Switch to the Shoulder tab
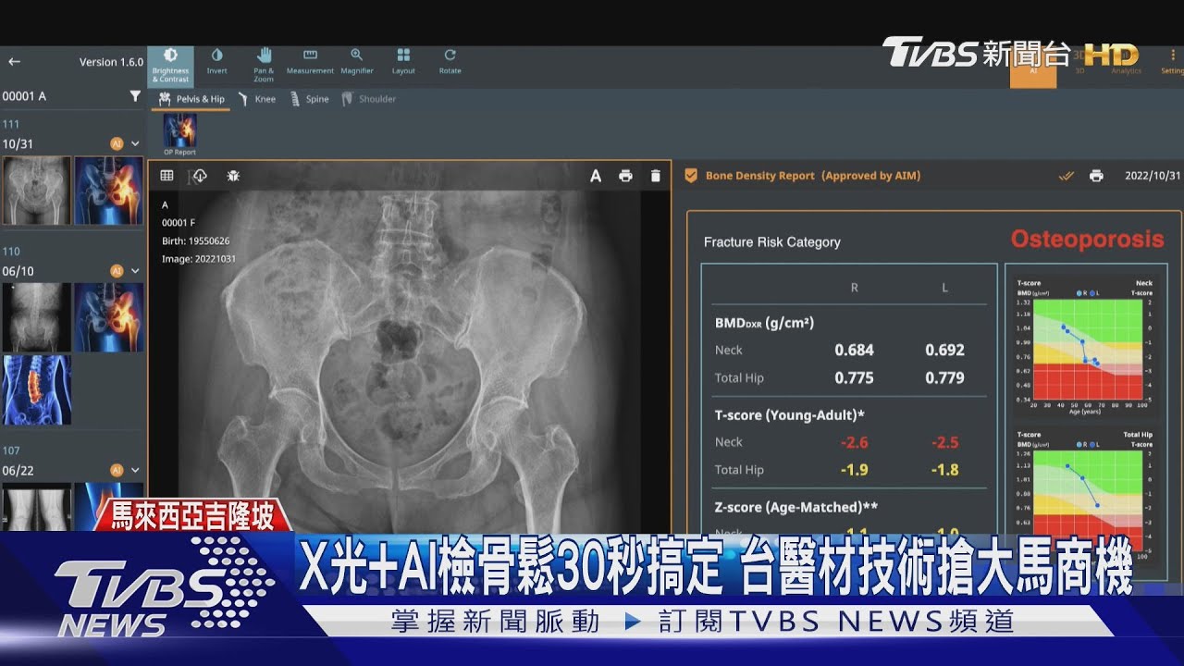The height and width of the screenshot is (666, 1184). coord(368,99)
